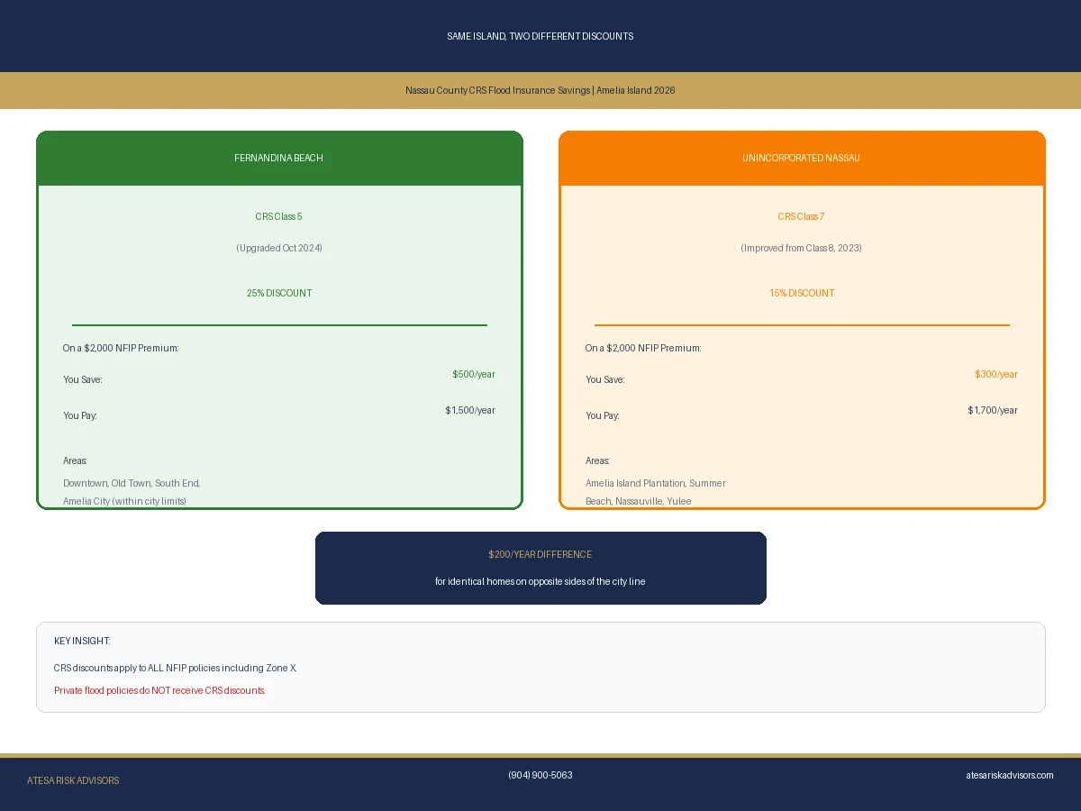Click the Nassau County CRS gold subtitle bar
The image size is (1081, 811).
pos(540,90)
